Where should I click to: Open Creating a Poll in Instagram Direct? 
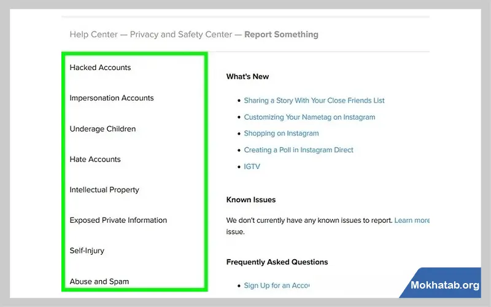tap(298, 150)
